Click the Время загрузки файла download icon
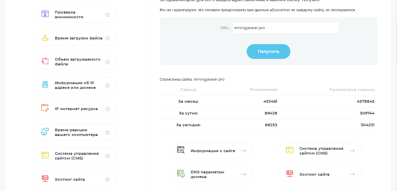The image size is (397, 191). click(x=45, y=38)
